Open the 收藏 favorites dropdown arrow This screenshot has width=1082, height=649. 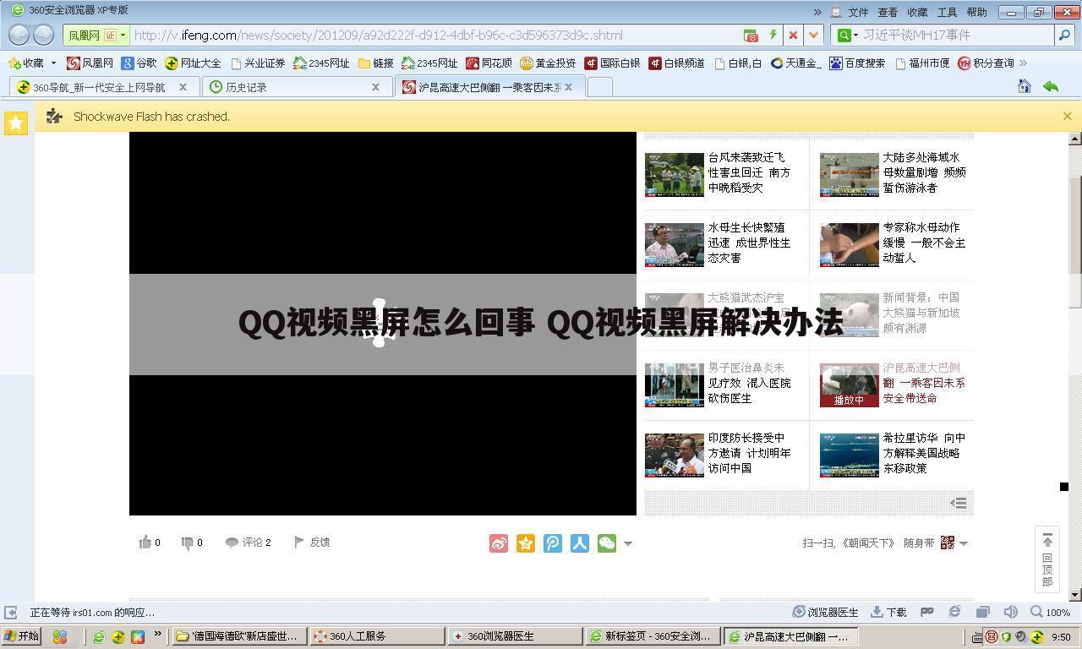(x=53, y=63)
